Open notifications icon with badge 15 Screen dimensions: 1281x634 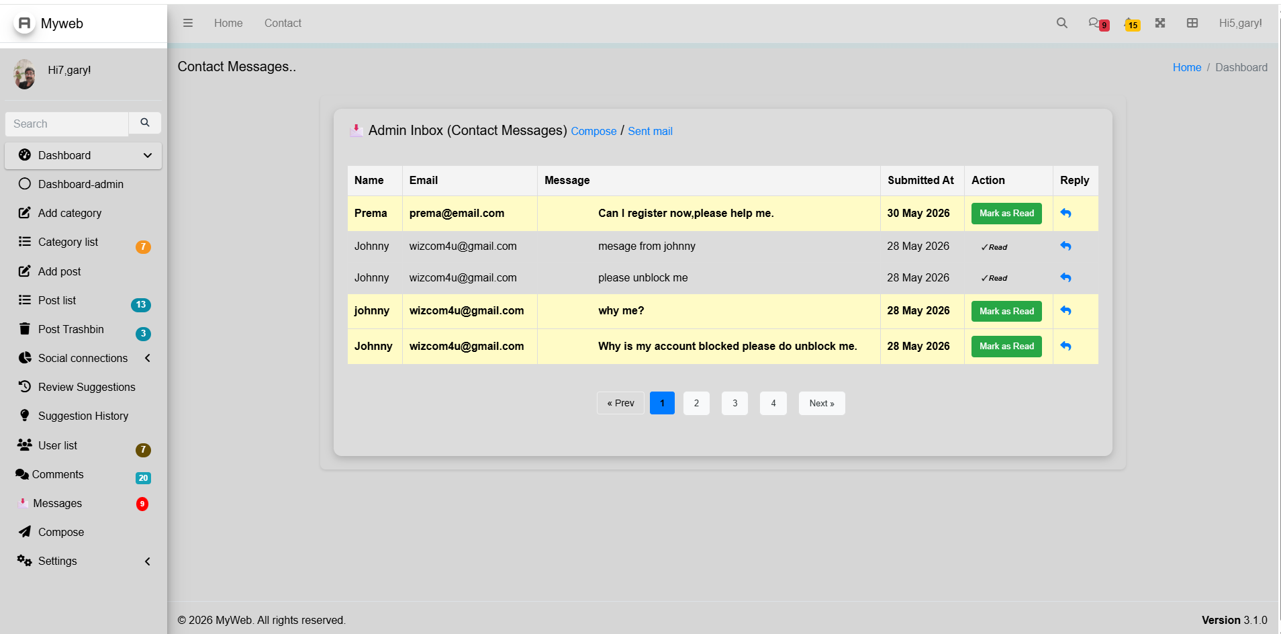[x=1132, y=24]
